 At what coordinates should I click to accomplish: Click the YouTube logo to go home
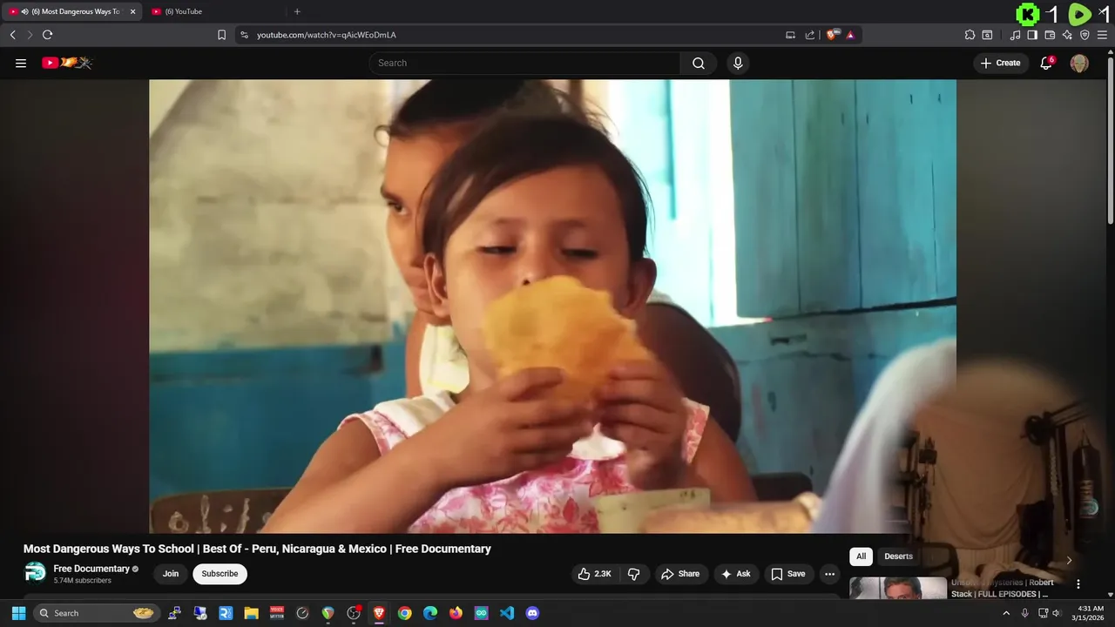66,63
